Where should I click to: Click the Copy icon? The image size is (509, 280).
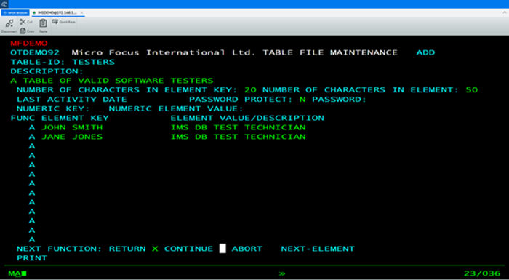(x=23, y=31)
